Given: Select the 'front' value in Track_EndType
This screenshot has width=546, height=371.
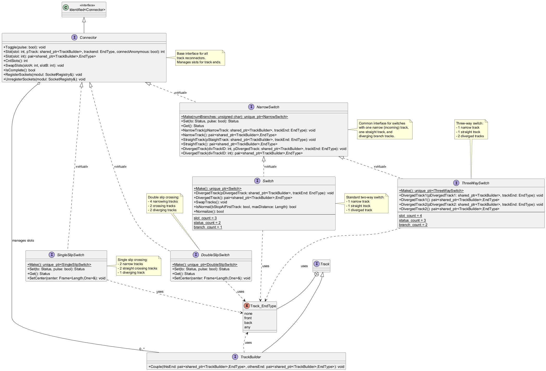Looking at the screenshot, I should tap(248, 318).
